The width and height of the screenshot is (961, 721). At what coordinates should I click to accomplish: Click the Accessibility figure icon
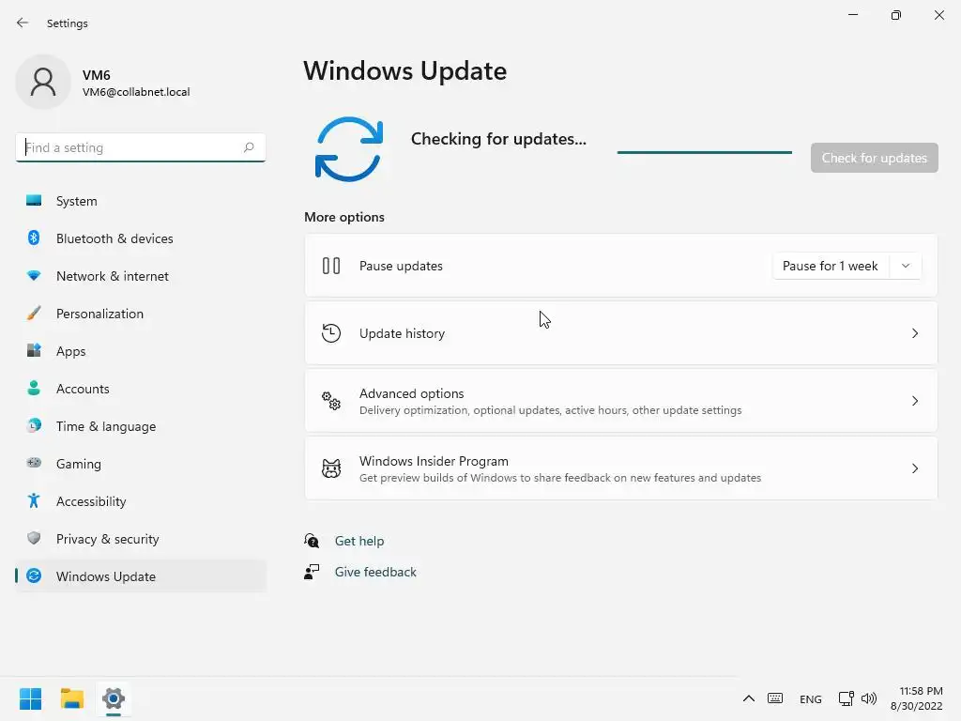point(34,501)
